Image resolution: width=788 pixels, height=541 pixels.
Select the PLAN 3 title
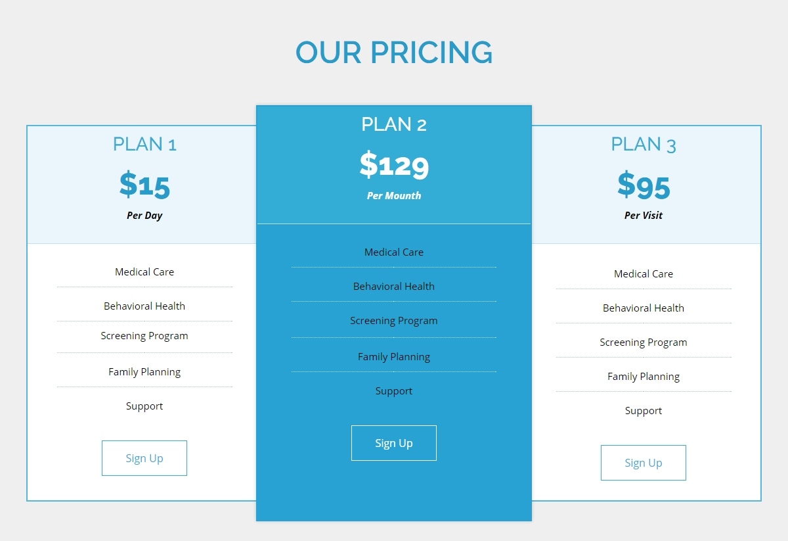tap(644, 144)
